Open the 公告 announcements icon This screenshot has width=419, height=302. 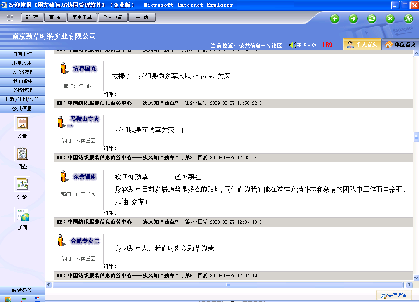[x=22, y=124]
